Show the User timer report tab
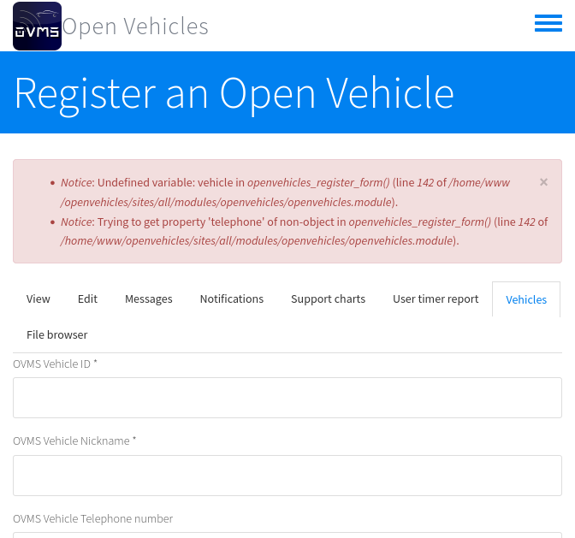The width and height of the screenshot is (575, 538). tap(436, 299)
